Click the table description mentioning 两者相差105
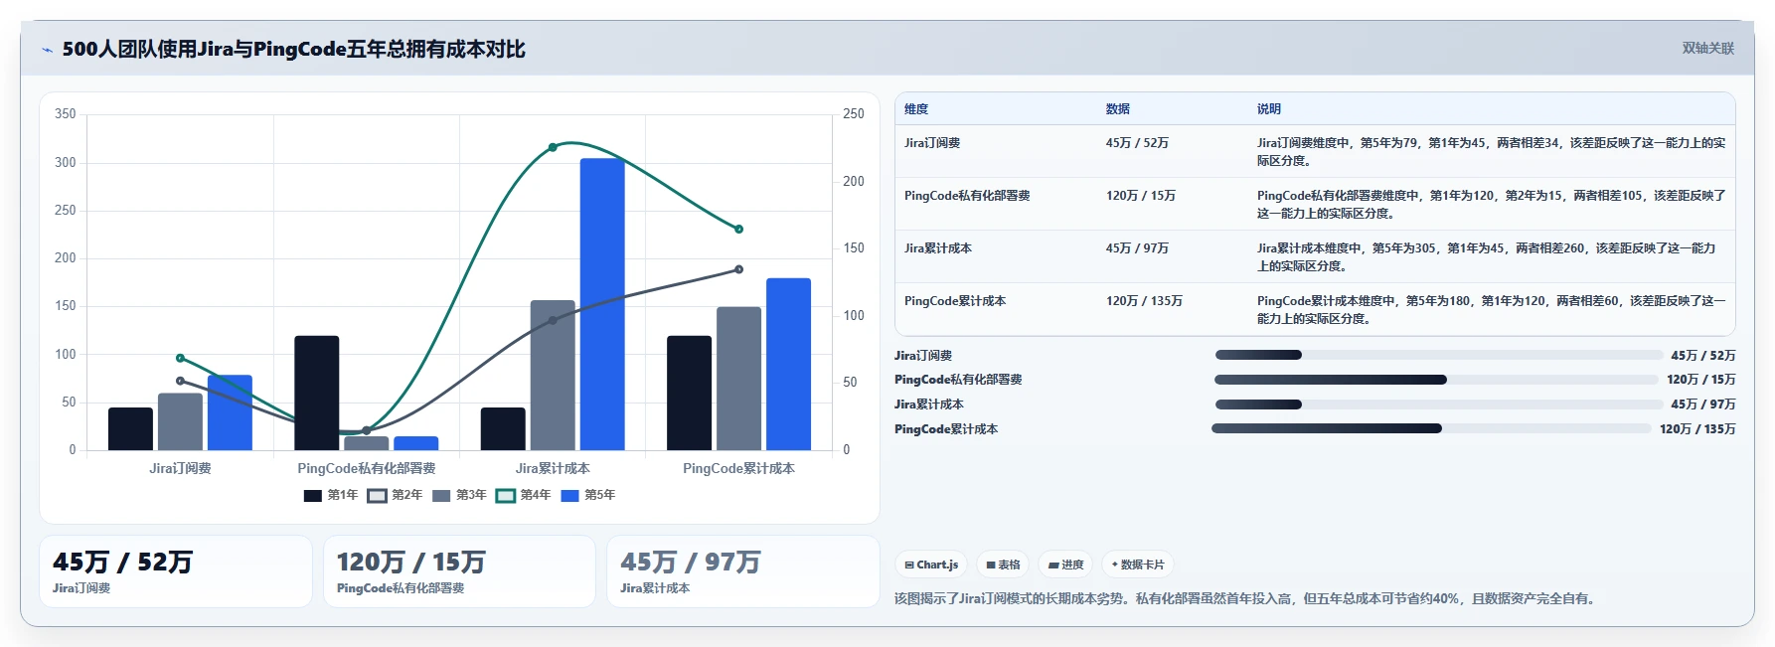Viewport: 1775px width, 647px height. click(1491, 205)
